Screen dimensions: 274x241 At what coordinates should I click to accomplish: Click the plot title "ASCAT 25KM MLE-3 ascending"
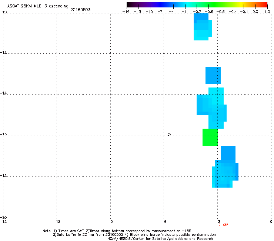click(38, 6)
